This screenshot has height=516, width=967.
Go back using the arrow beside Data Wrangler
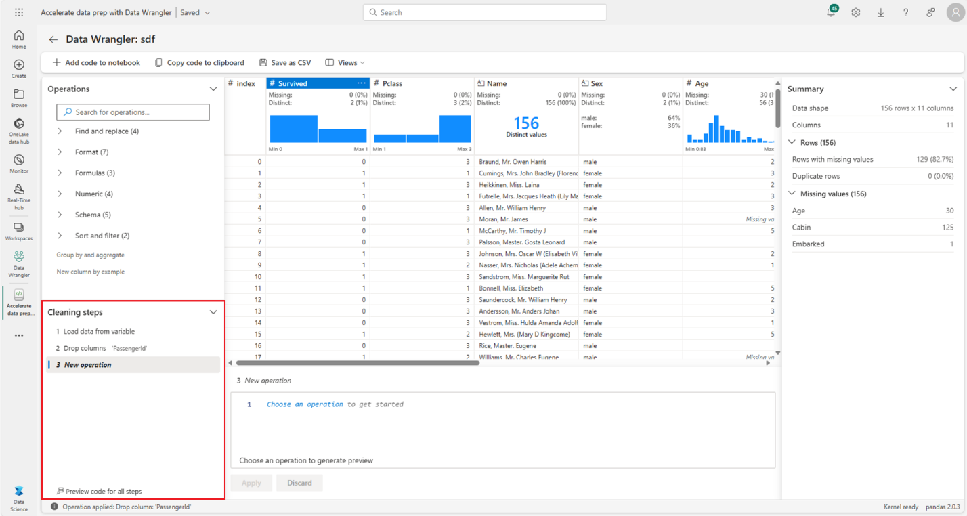53,39
